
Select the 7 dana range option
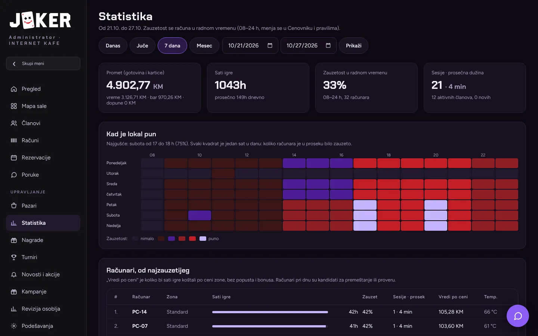(x=172, y=46)
